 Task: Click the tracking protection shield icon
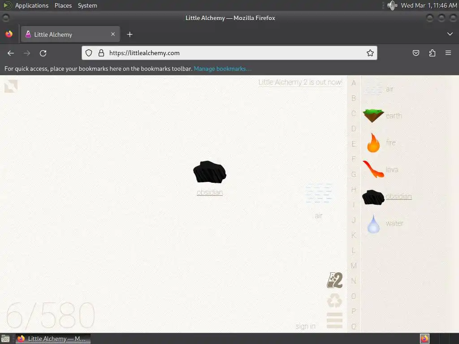[89, 53]
